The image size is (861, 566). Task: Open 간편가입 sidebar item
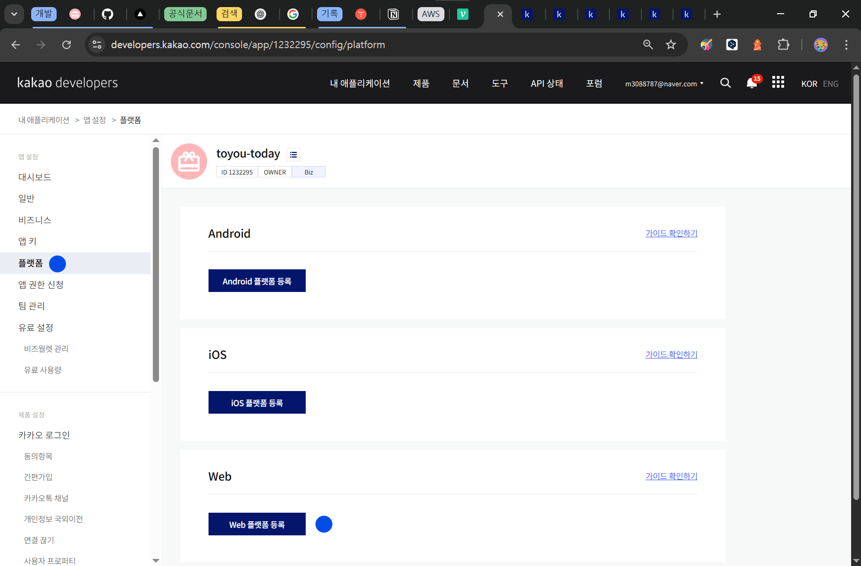38,477
